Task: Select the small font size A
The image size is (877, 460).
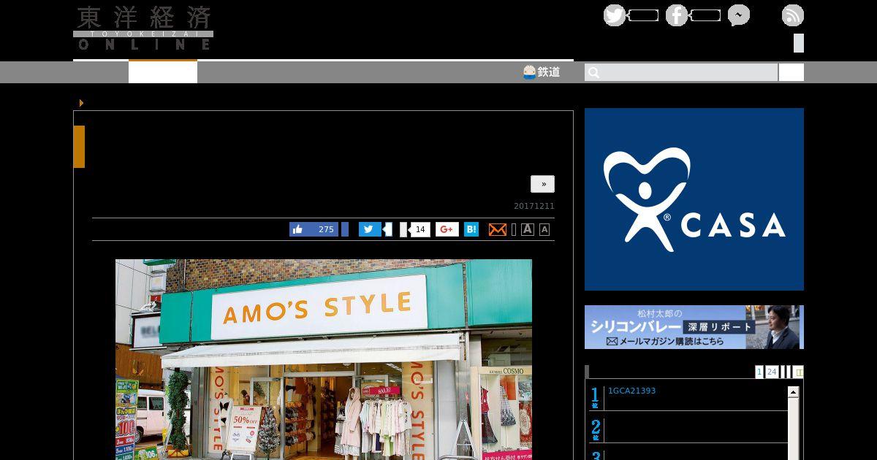Action: [544, 230]
